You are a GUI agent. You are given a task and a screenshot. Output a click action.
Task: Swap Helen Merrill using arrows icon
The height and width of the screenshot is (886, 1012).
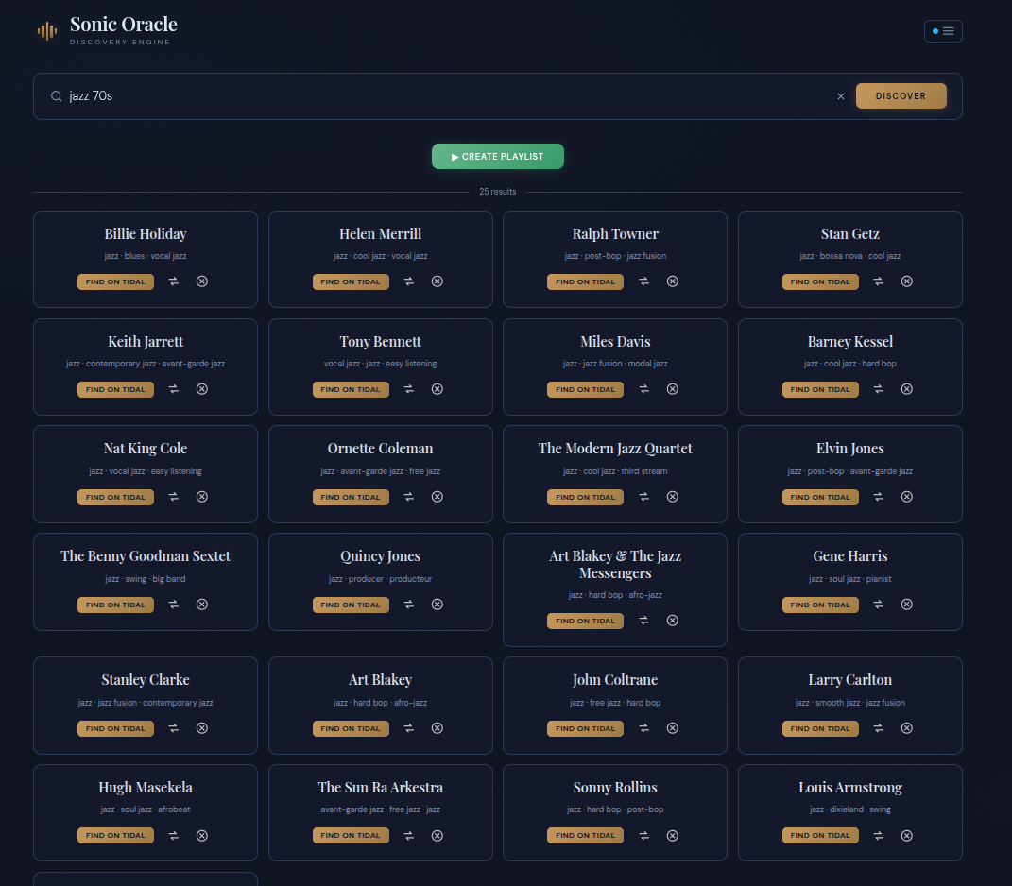coord(408,281)
